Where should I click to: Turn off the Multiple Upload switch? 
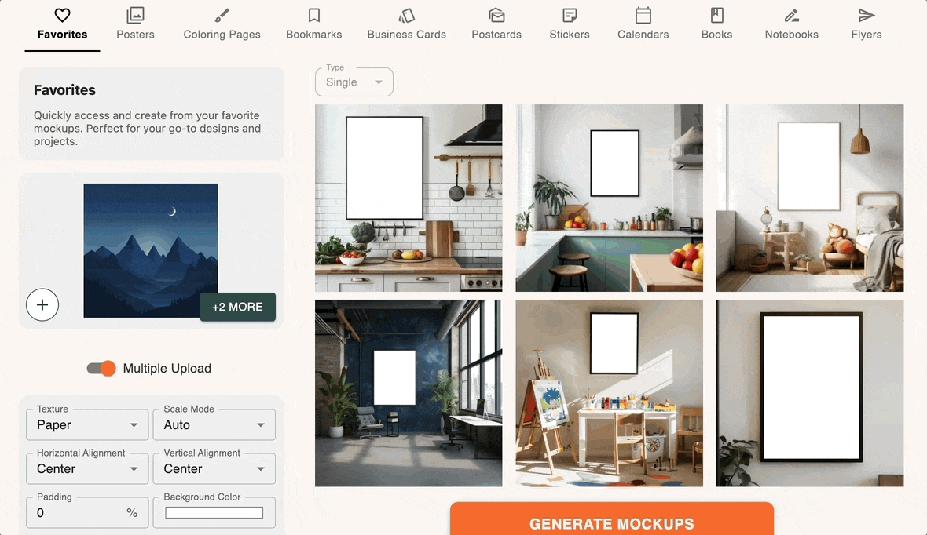click(101, 369)
